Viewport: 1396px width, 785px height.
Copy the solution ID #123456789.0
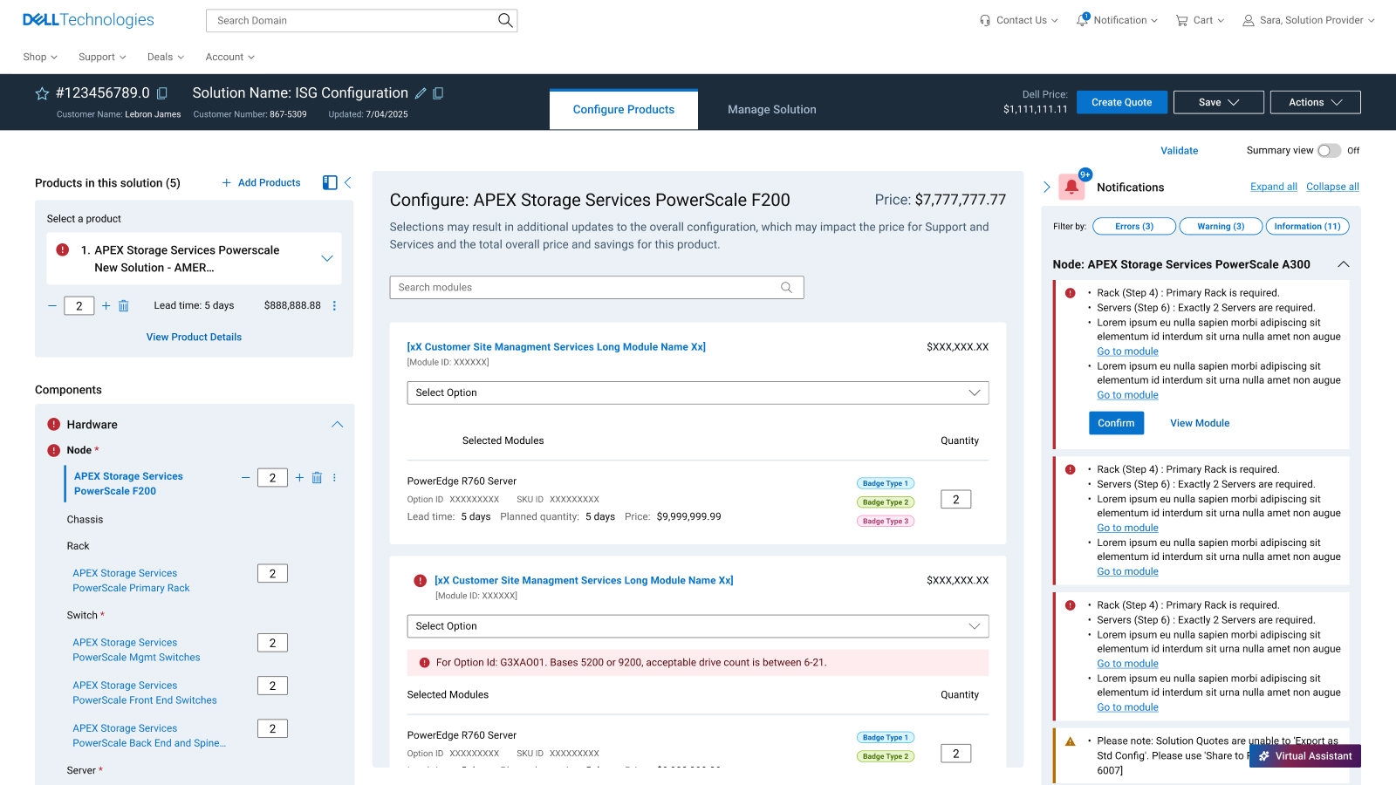click(162, 93)
